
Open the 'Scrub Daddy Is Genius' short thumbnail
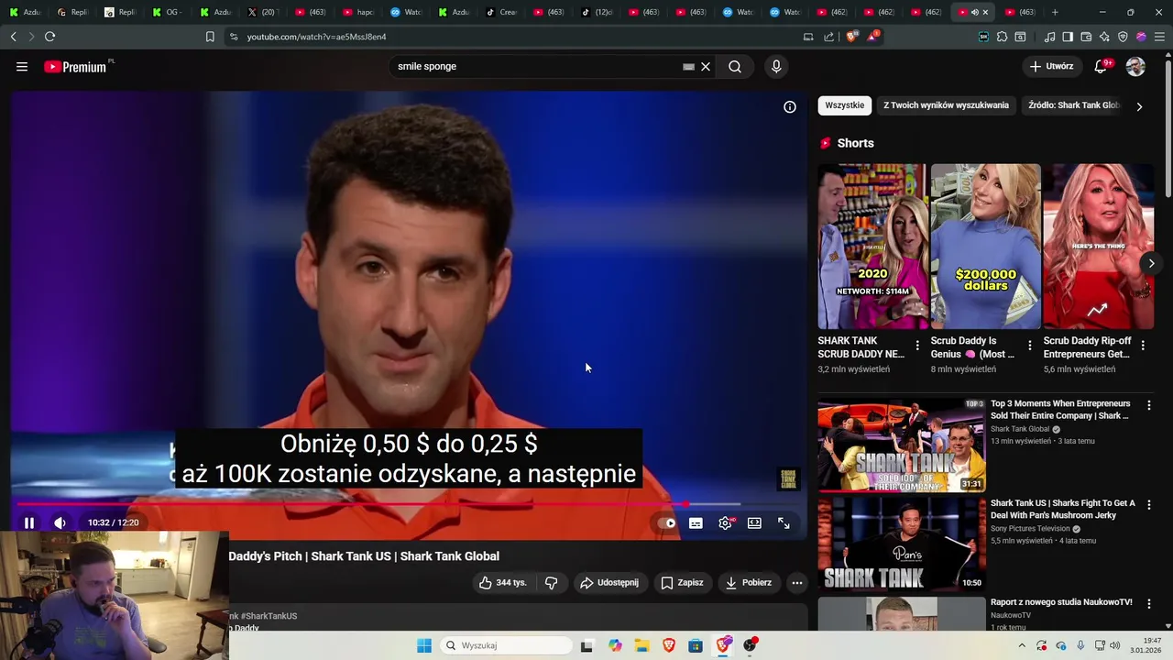(x=985, y=247)
